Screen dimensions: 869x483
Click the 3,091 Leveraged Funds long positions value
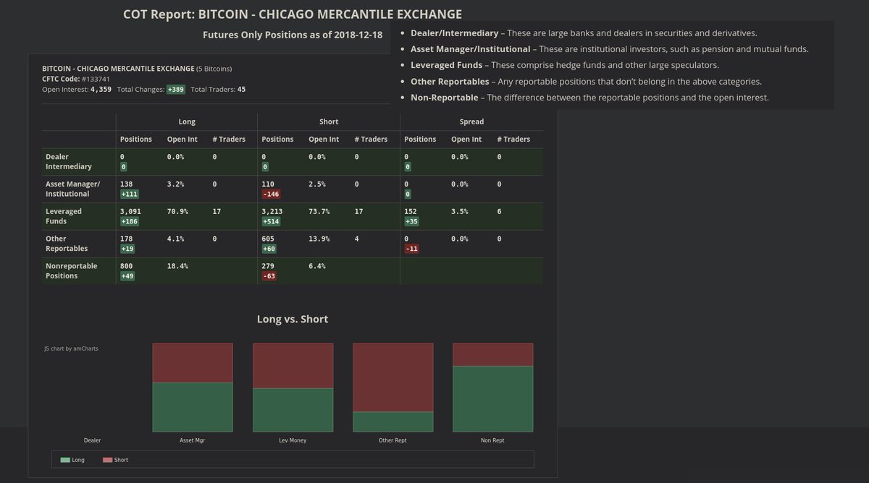point(130,212)
